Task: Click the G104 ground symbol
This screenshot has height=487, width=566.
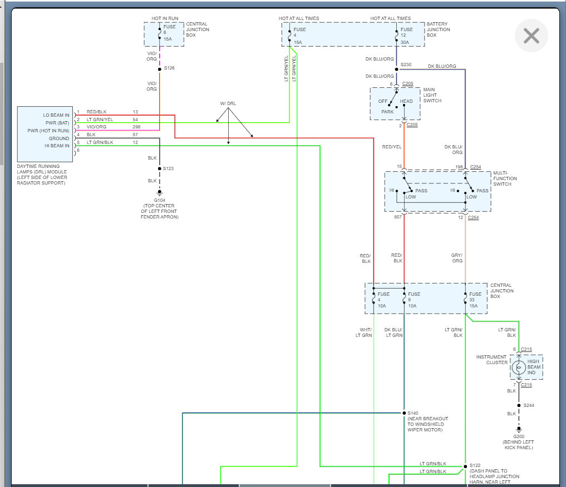Action: (x=160, y=193)
